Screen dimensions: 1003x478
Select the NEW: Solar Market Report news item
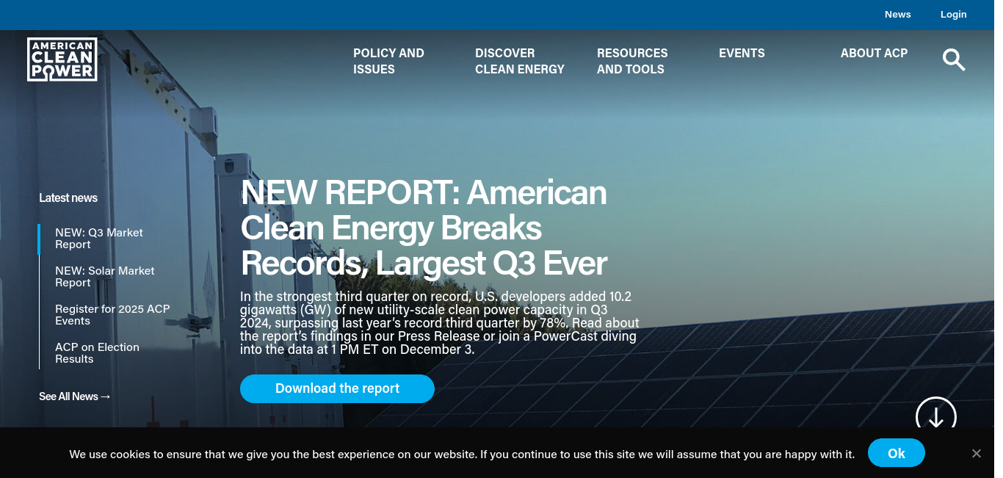point(105,277)
